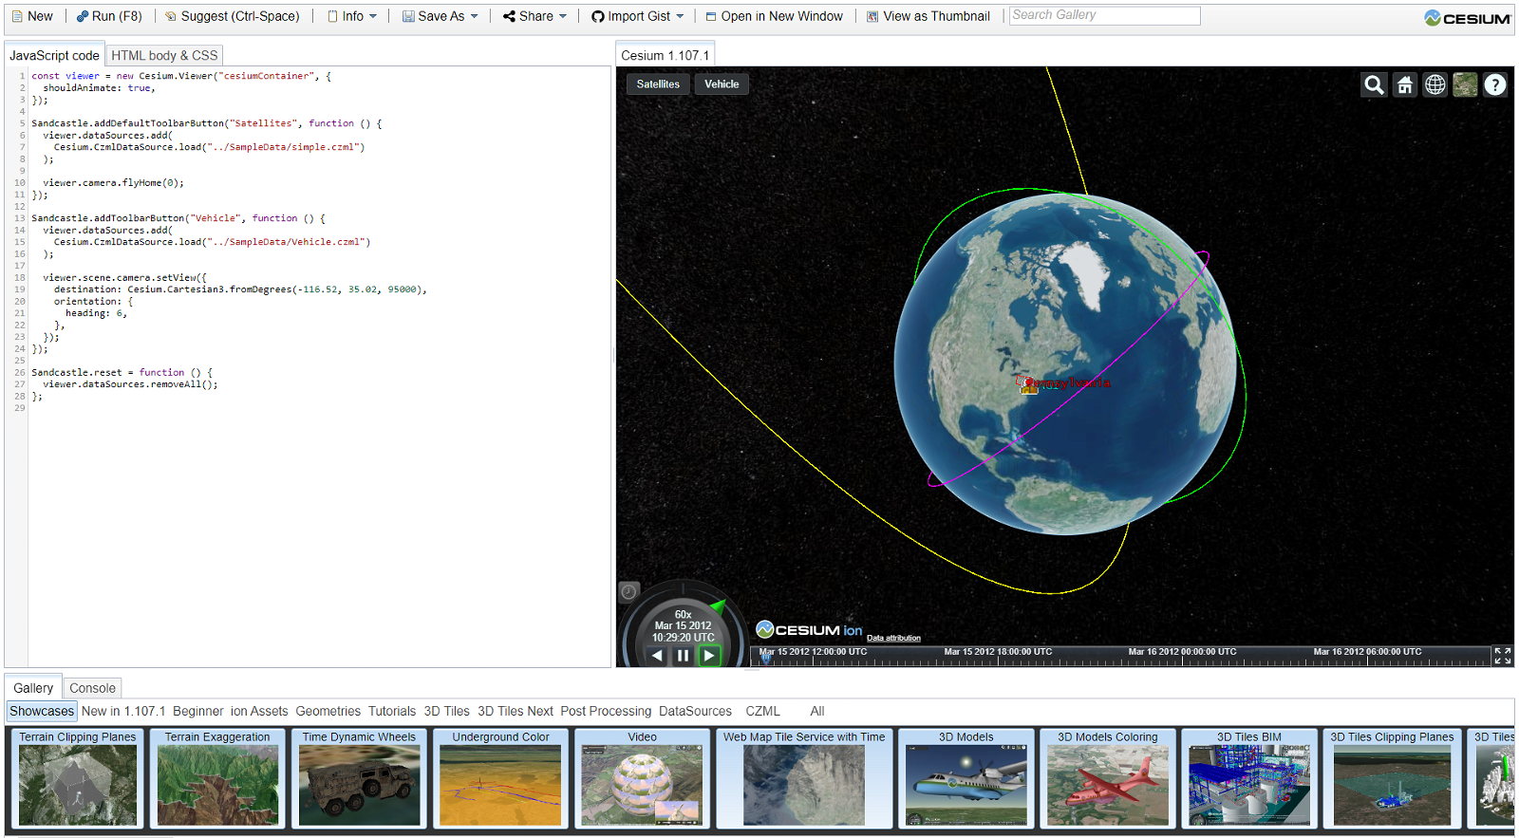
Task: Pause the animation
Action: pyautogui.click(x=683, y=656)
